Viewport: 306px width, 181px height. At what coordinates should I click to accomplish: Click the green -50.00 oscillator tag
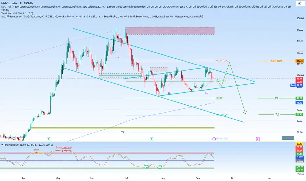coord(299,167)
